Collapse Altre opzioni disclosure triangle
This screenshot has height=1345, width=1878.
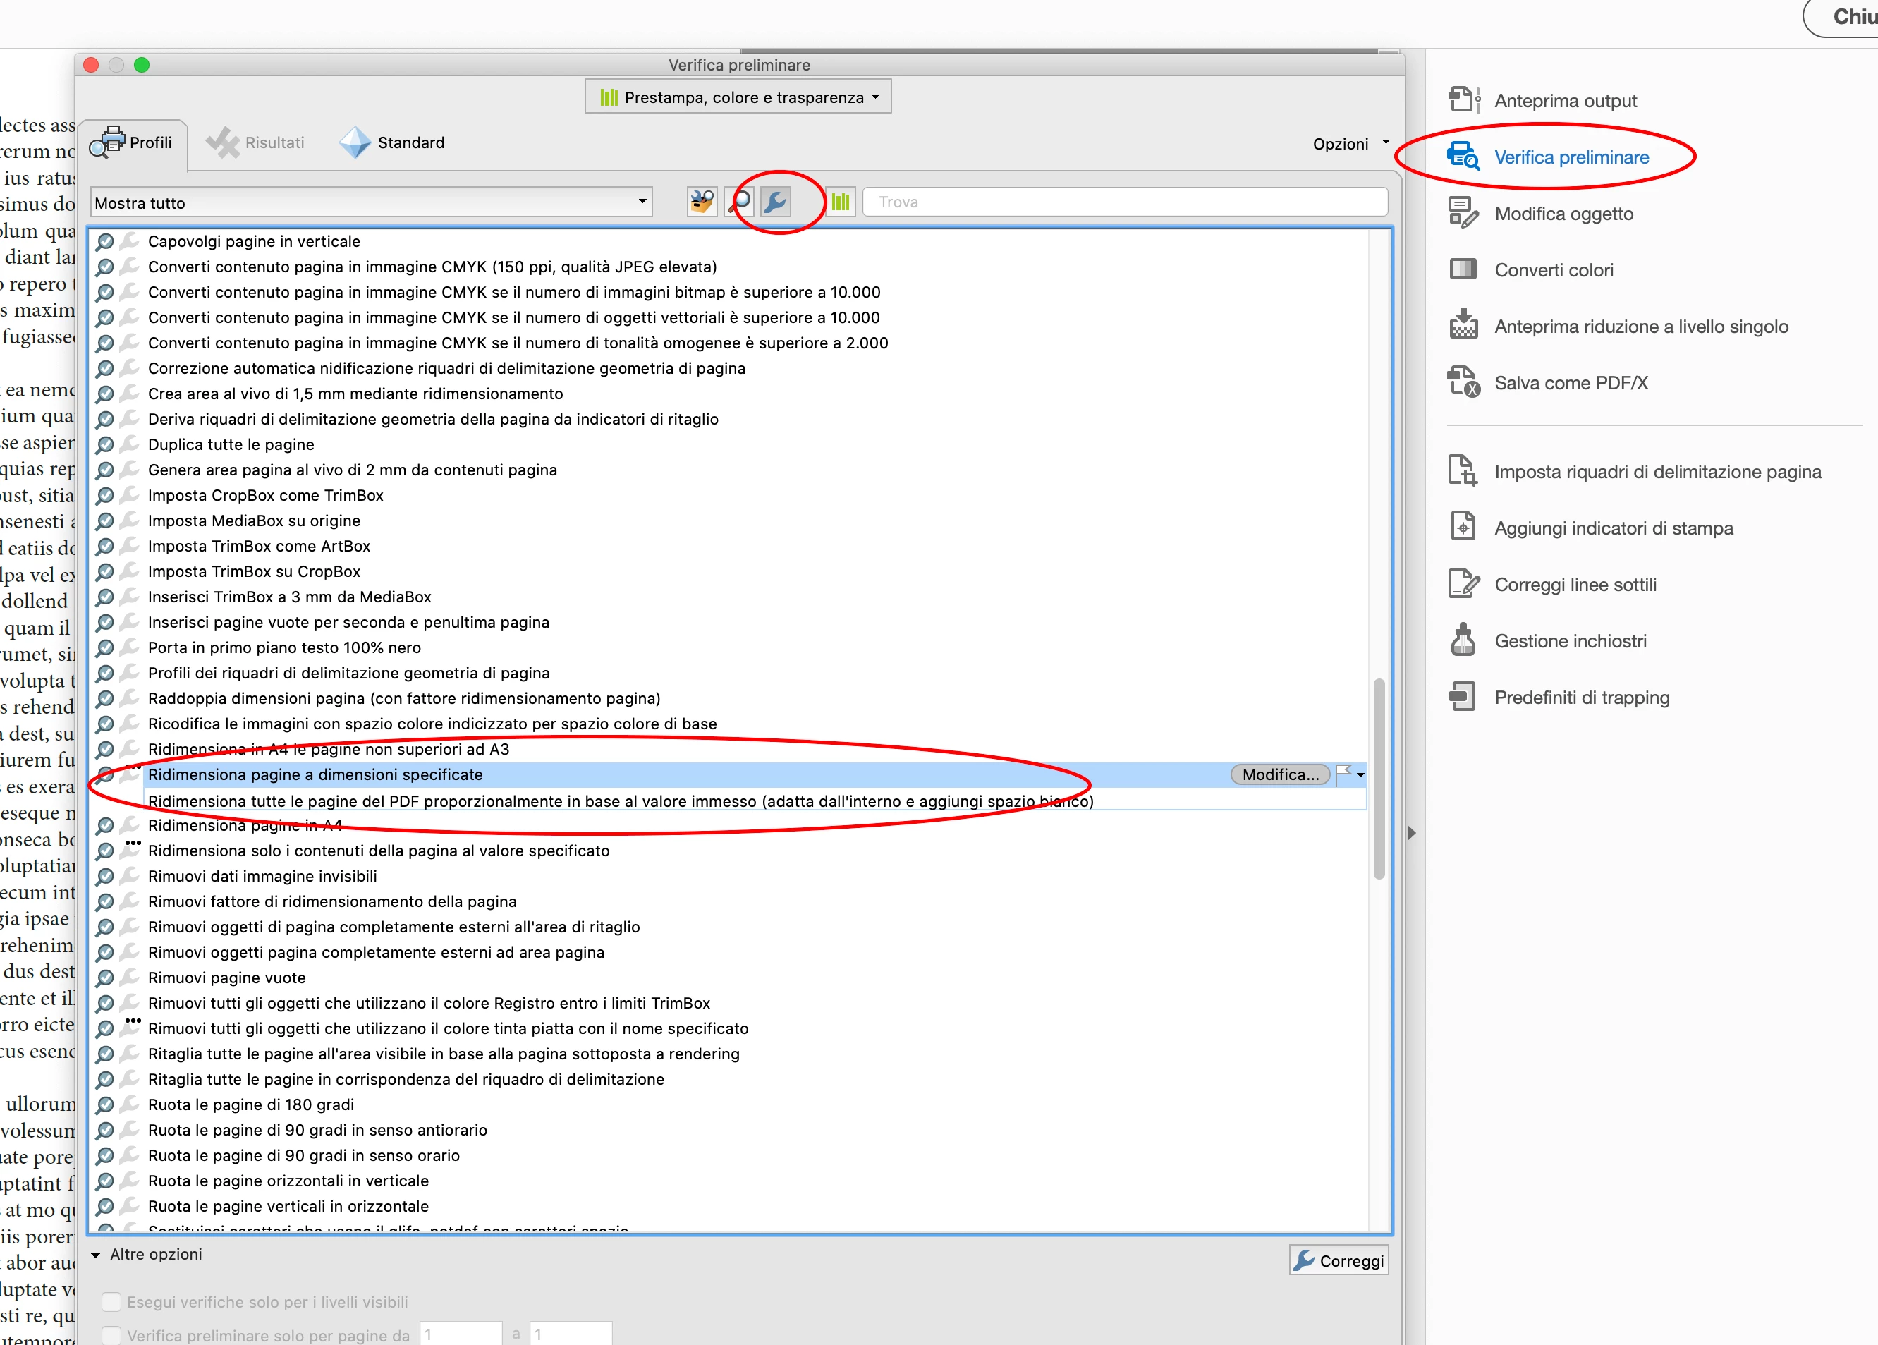coord(96,1255)
